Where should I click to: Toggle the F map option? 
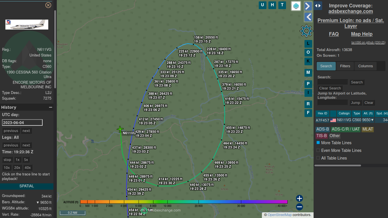click(x=308, y=113)
